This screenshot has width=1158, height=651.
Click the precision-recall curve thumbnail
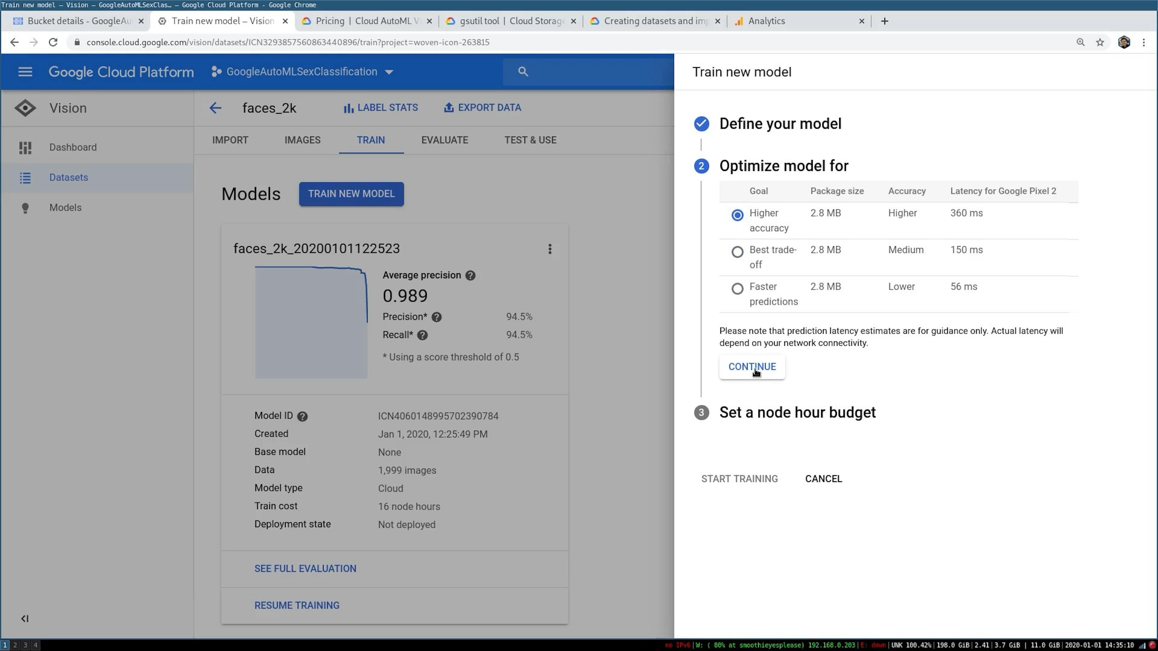[x=311, y=322]
